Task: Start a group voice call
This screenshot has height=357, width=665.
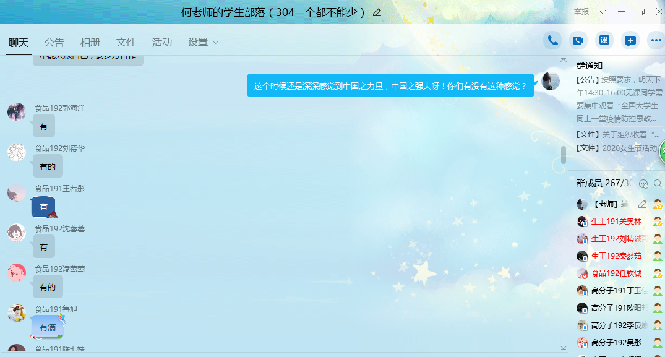Action: pos(552,41)
